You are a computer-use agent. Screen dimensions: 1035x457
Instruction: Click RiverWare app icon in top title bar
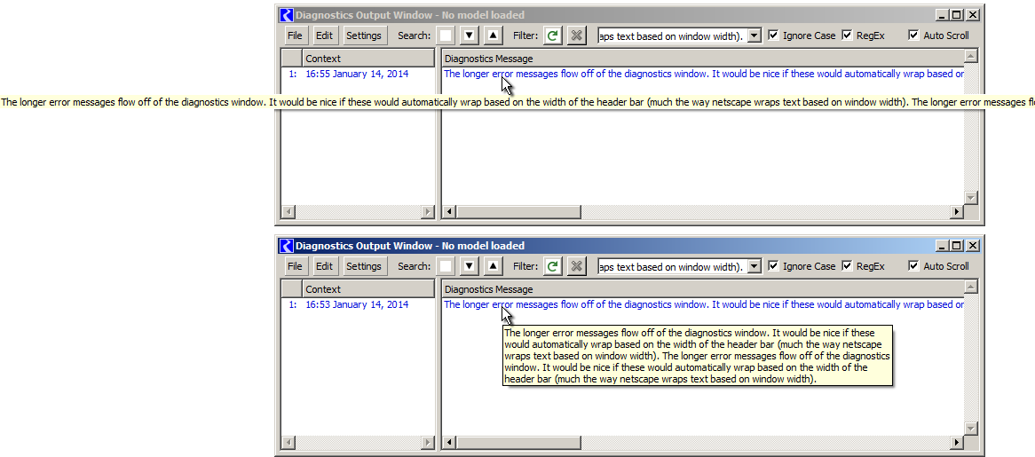click(287, 14)
